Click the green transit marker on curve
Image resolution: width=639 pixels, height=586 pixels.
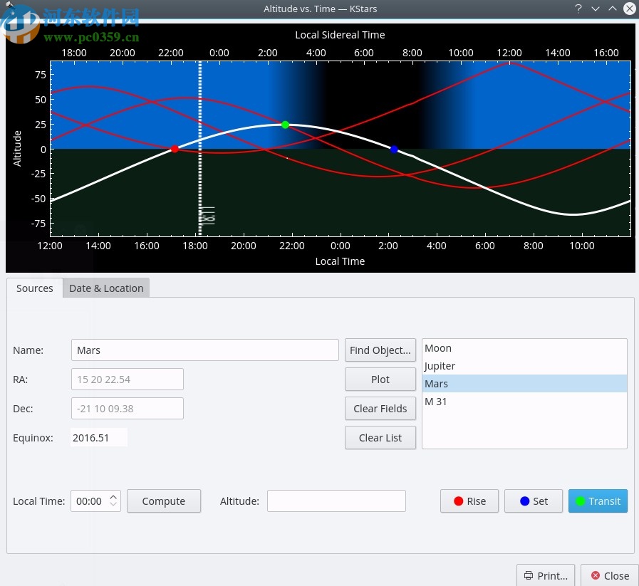pos(285,125)
